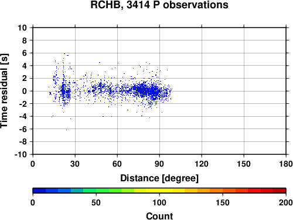The height and width of the screenshot is (220, 293).
Task: Click the 'Time residual [s]' y-axis label
Action: (x=4, y=91)
